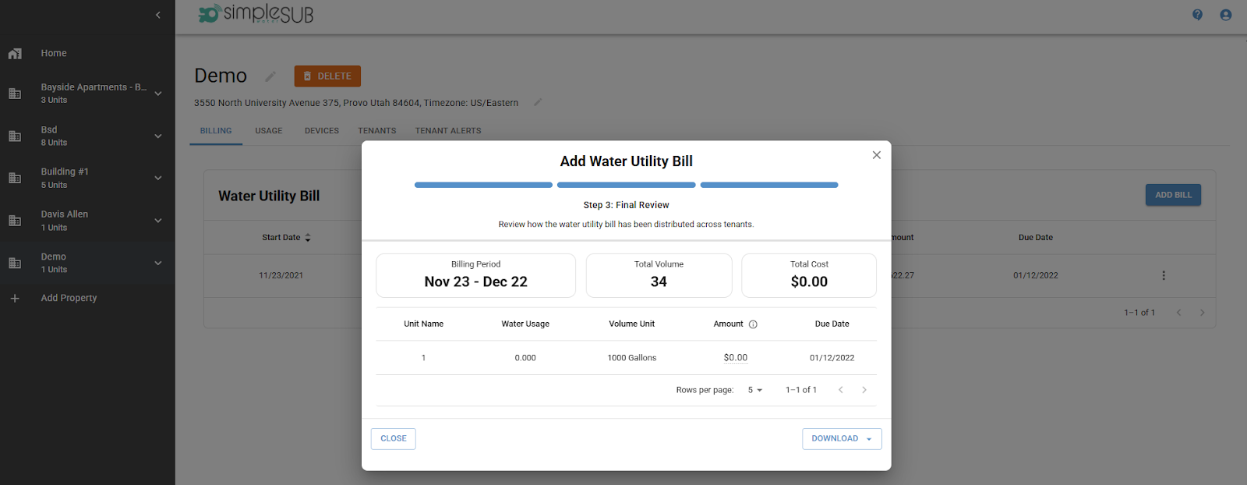Click the info icon next to Amount
The height and width of the screenshot is (485, 1247).
[753, 324]
